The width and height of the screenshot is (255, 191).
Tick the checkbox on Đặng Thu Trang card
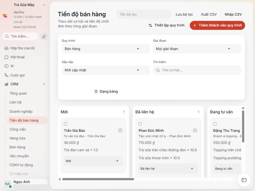pyautogui.click(x=215, y=124)
